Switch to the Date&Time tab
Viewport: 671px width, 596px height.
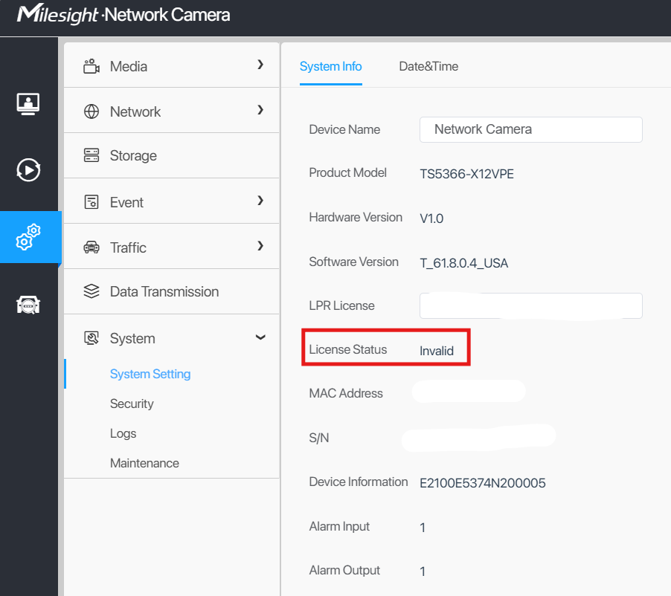[x=428, y=67]
